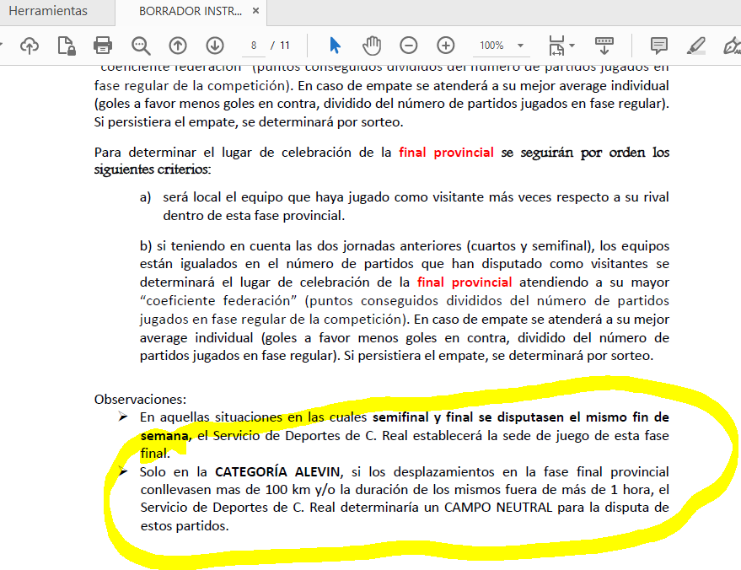Click the upload to cloud icon
Viewport: 741px width, 570px height.
tap(30, 46)
